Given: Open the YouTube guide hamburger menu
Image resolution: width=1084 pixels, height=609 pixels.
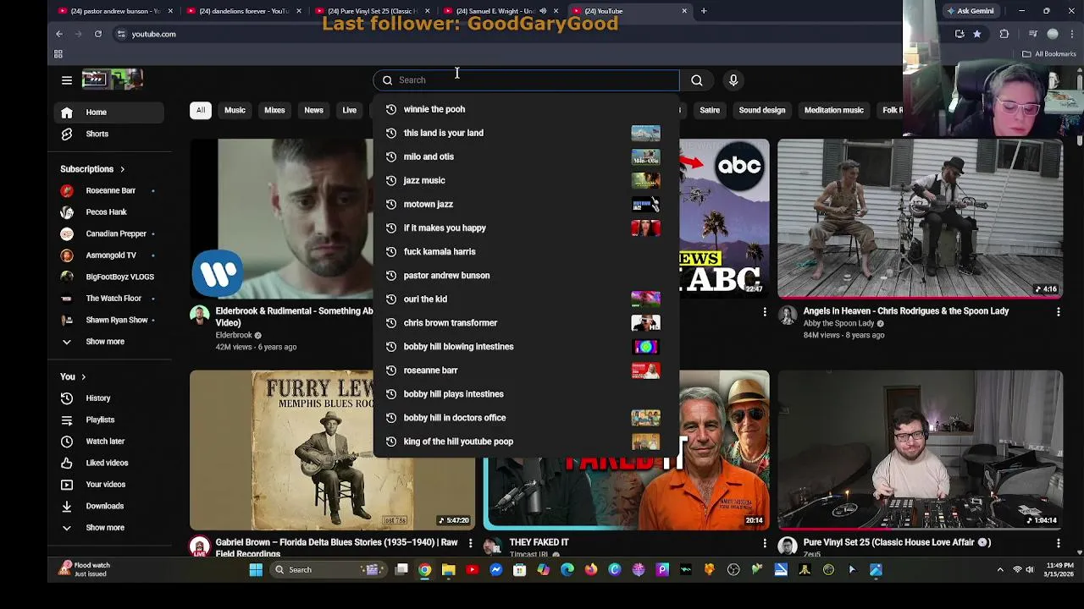Looking at the screenshot, I should point(67,80).
